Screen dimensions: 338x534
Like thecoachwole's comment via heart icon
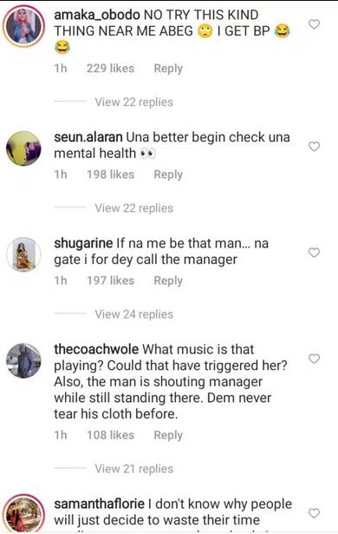[x=314, y=359]
